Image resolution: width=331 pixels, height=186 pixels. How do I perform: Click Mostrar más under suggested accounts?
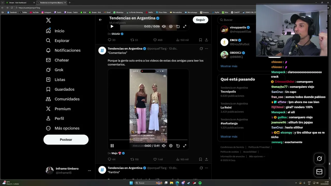(229, 66)
